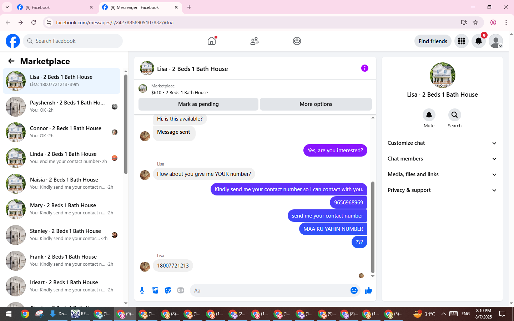Image resolution: width=514 pixels, height=321 pixels.
Task: Click the Facebook logo icon
Action: pos(13,41)
